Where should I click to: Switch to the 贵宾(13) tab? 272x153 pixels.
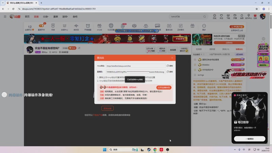coord(226,49)
